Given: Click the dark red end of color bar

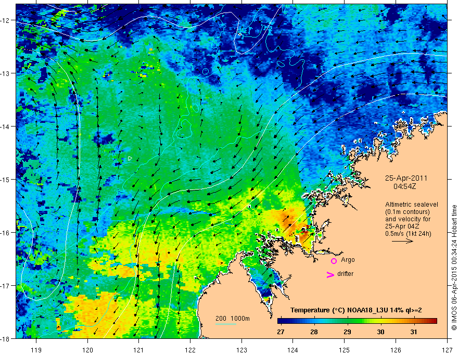Looking at the screenshot, I should coord(434,321).
